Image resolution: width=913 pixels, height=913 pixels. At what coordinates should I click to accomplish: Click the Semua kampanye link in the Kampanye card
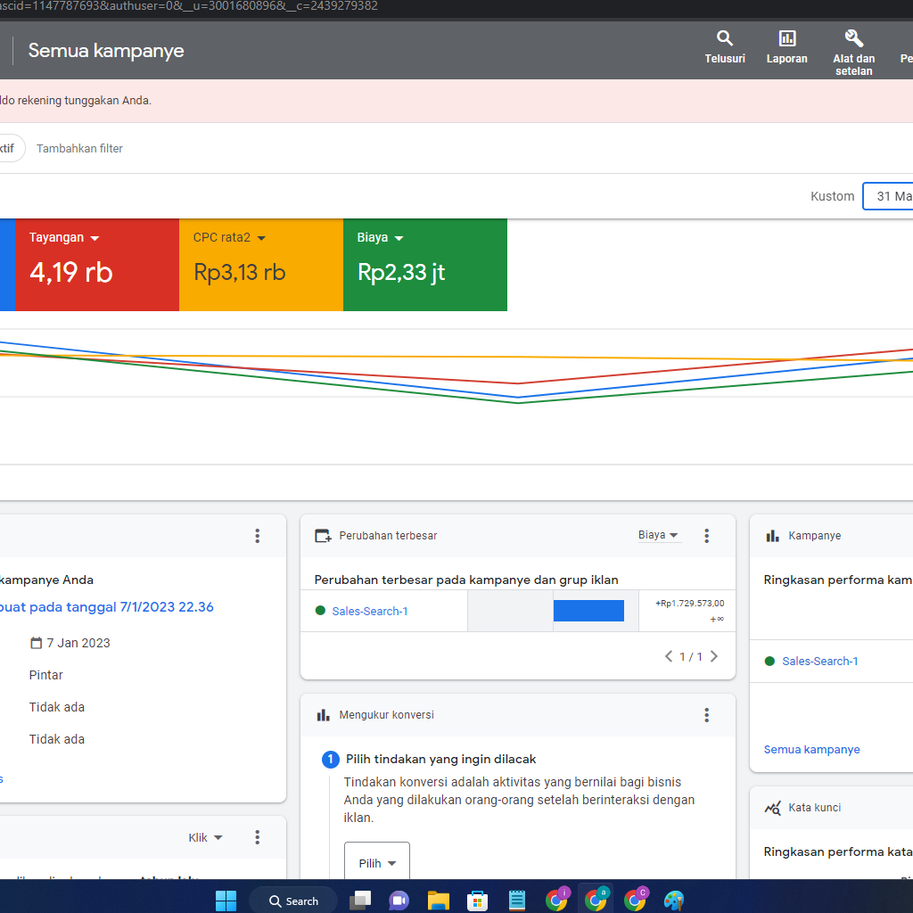pyautogui.click(x=811, y=749)
